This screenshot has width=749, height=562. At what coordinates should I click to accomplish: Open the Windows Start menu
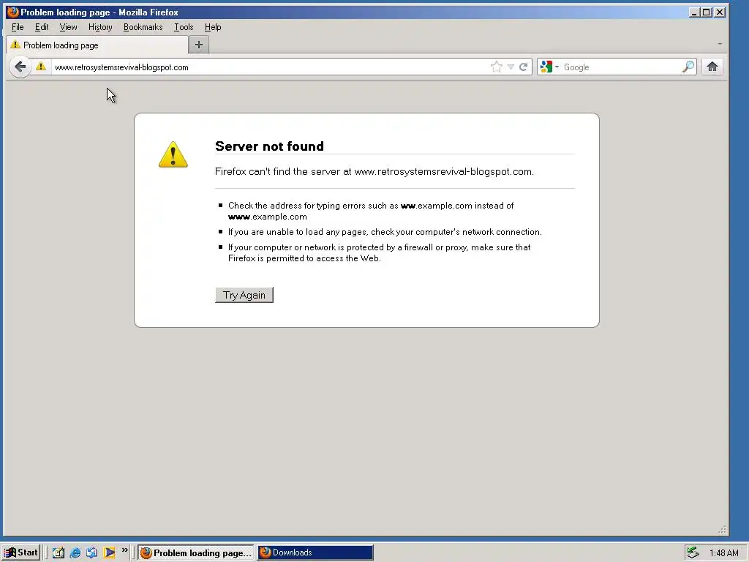click(x=20, y=552)
